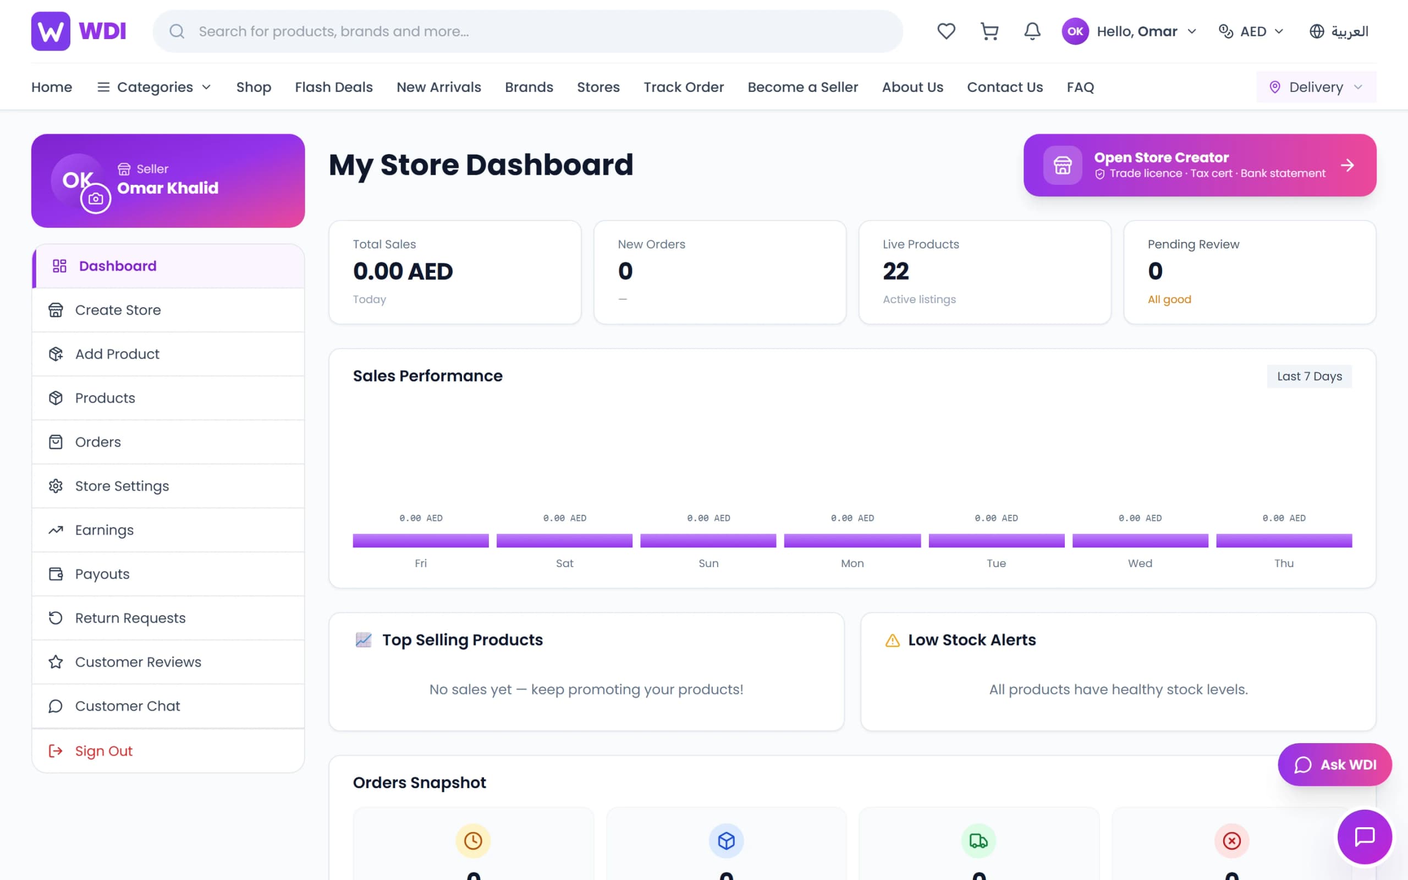Open Orders in sidebar
The width and height of the screenshot is (1408, 880).
[x=168, y=442]
